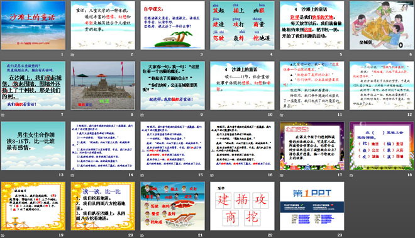This screenshot has height=238, width=415.
Task: Preview animation star under slide 20
Action: click(x=72, y=235)
